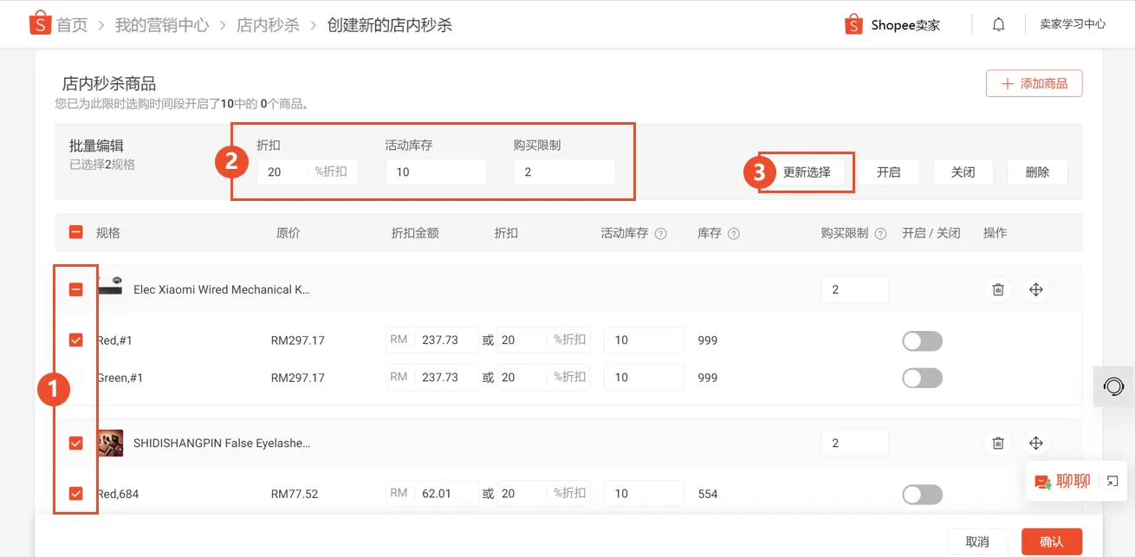Go to 首页 via the breadcrumb
The image size is (1135, 557).
point(73,25)
